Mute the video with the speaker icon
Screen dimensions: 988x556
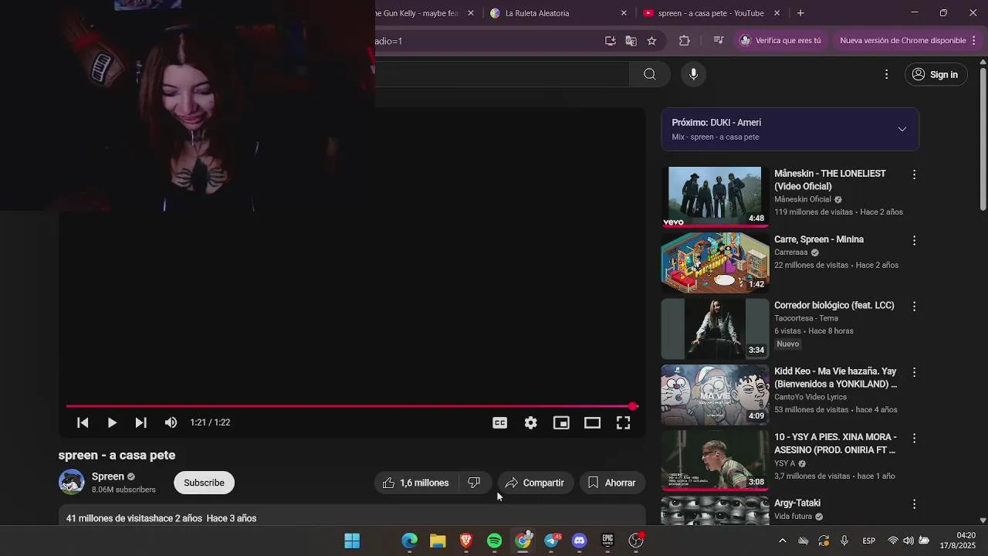171,422
